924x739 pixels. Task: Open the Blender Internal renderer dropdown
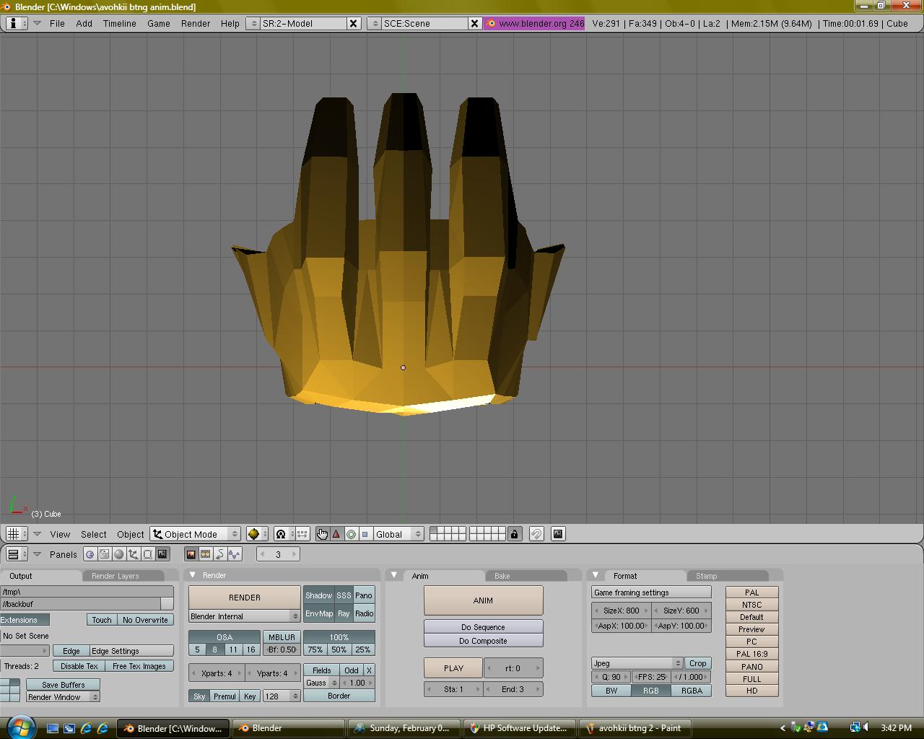click(244, 616)
